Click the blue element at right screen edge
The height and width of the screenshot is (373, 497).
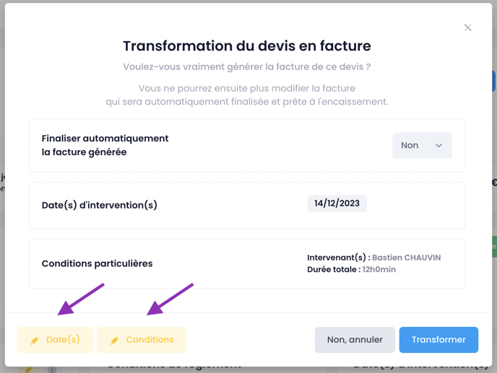tap(494, 81)
